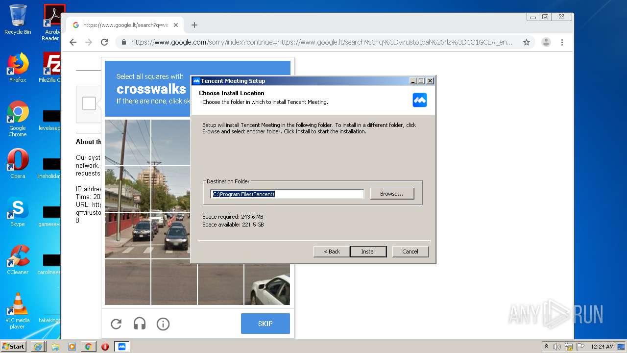627x353 pixels.
Task: Open Internet Explorer from taskbar
Action: click(x=38, y=347)
